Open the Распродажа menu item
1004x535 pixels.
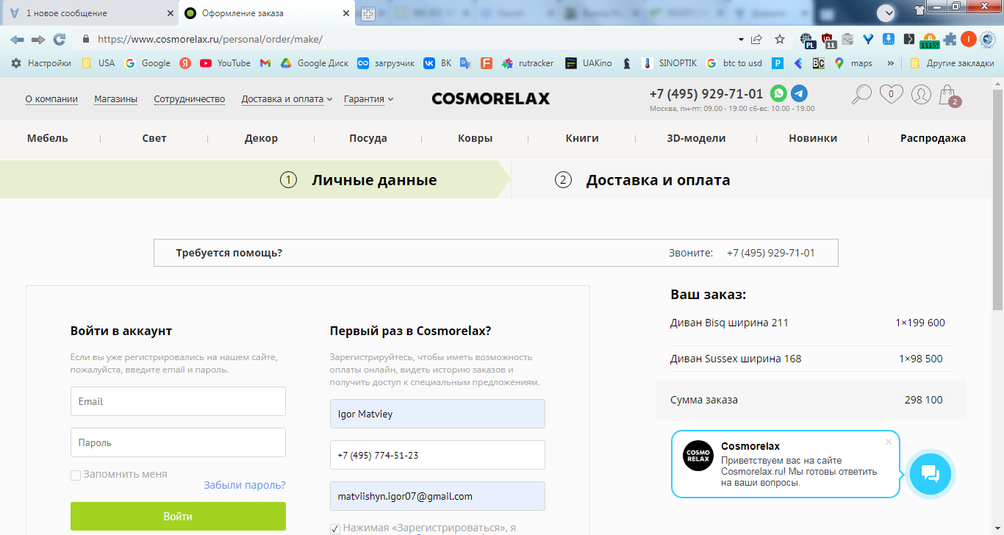click(933, 138)
